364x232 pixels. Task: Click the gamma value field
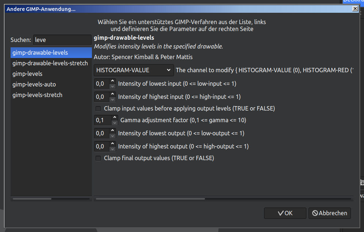pos(103,120)
